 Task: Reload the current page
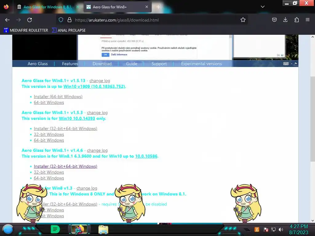[x=30, y=20]
